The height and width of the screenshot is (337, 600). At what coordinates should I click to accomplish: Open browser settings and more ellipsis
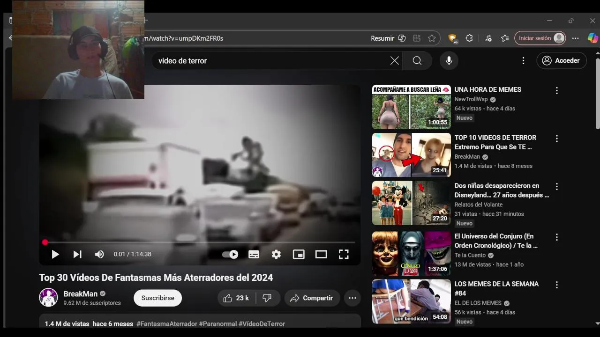coord(576,38)
